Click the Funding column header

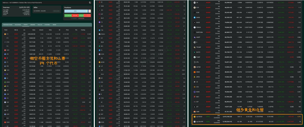click(x=83, y=30)
